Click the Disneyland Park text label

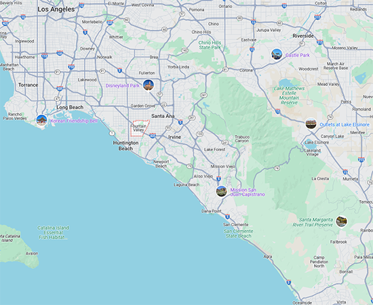123,85
